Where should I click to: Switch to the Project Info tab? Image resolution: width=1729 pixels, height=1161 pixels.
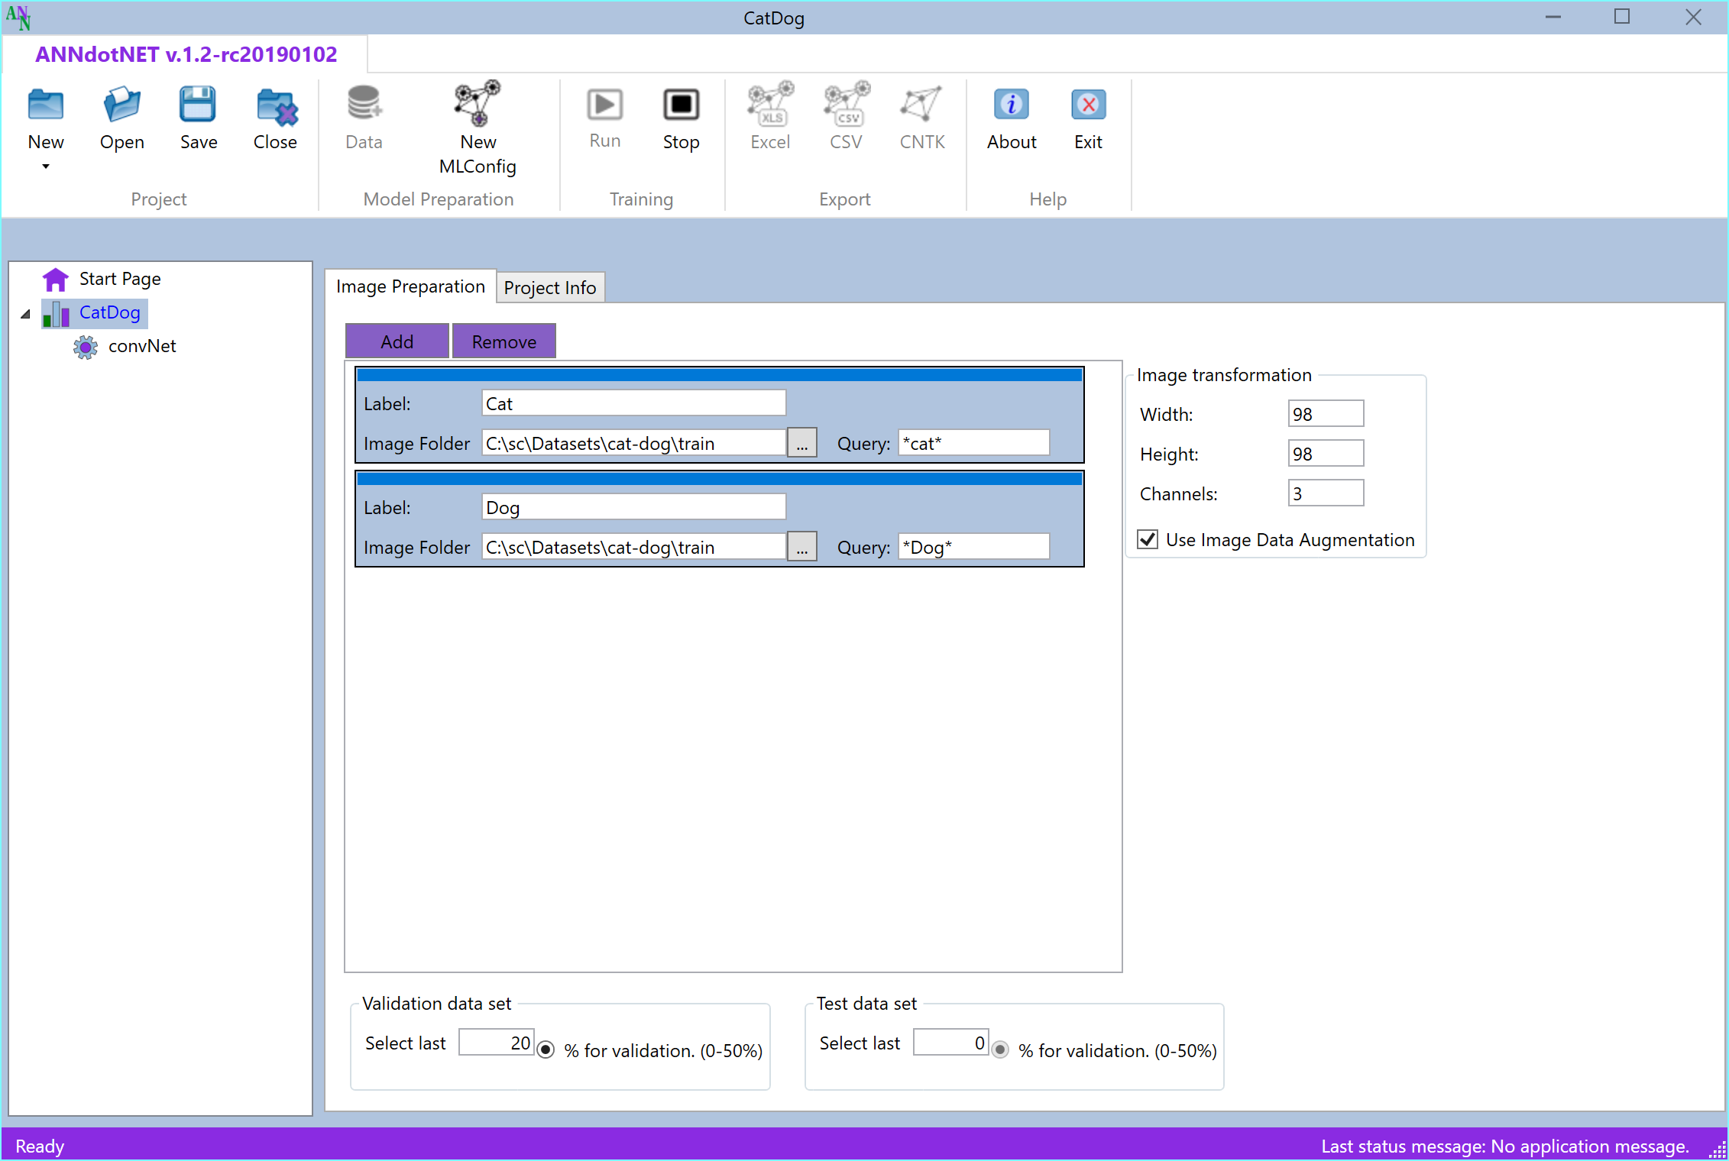550,288
